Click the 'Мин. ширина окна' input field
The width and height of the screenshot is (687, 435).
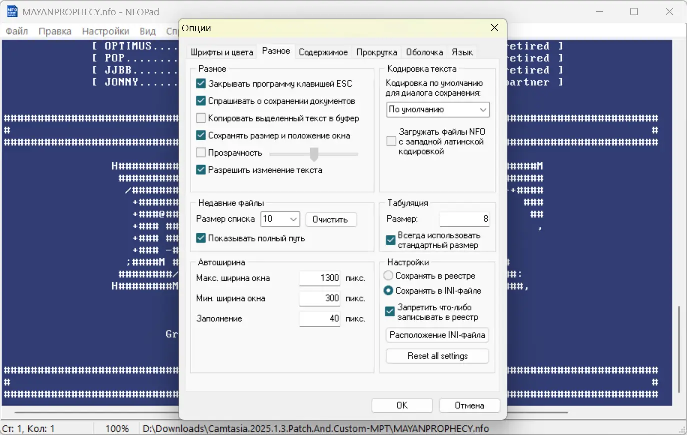320,298
